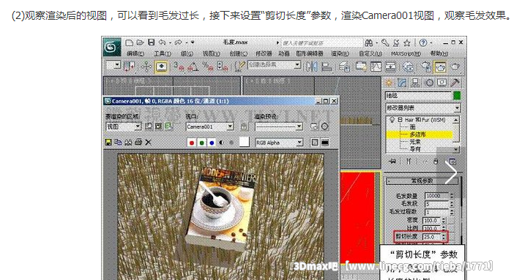
Task: Toggle the green channel in render window
Action: [202, 143]
